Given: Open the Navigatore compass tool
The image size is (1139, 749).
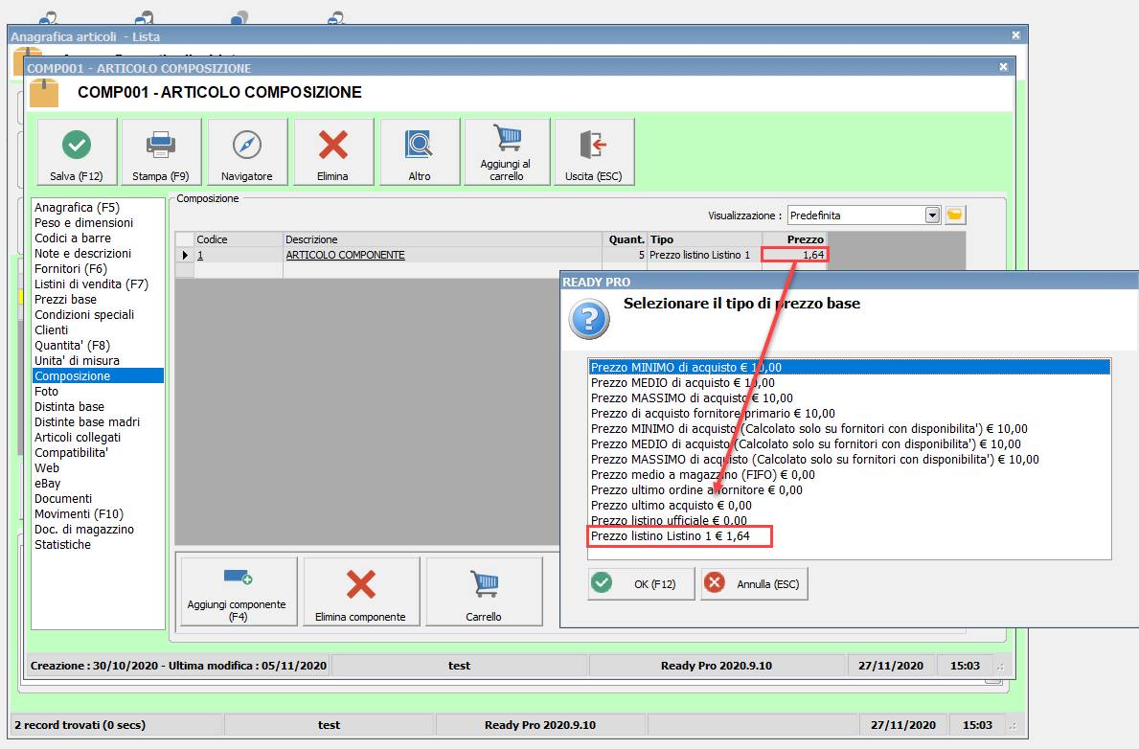Looking at the screenshot, I should click(x=247, y=152).
